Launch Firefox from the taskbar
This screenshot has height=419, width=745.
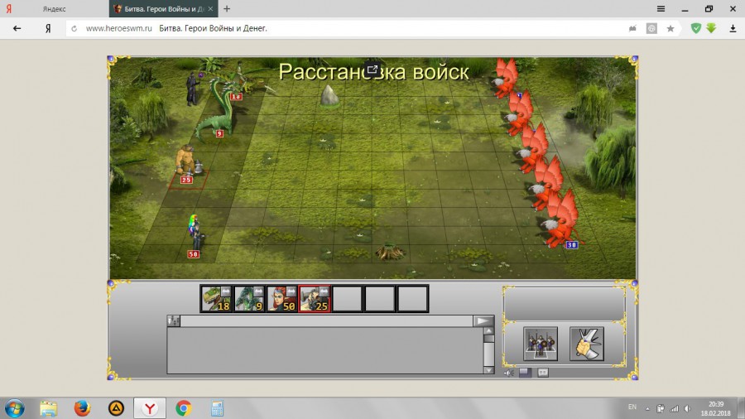pyautogui.click(x=82, y=408)
